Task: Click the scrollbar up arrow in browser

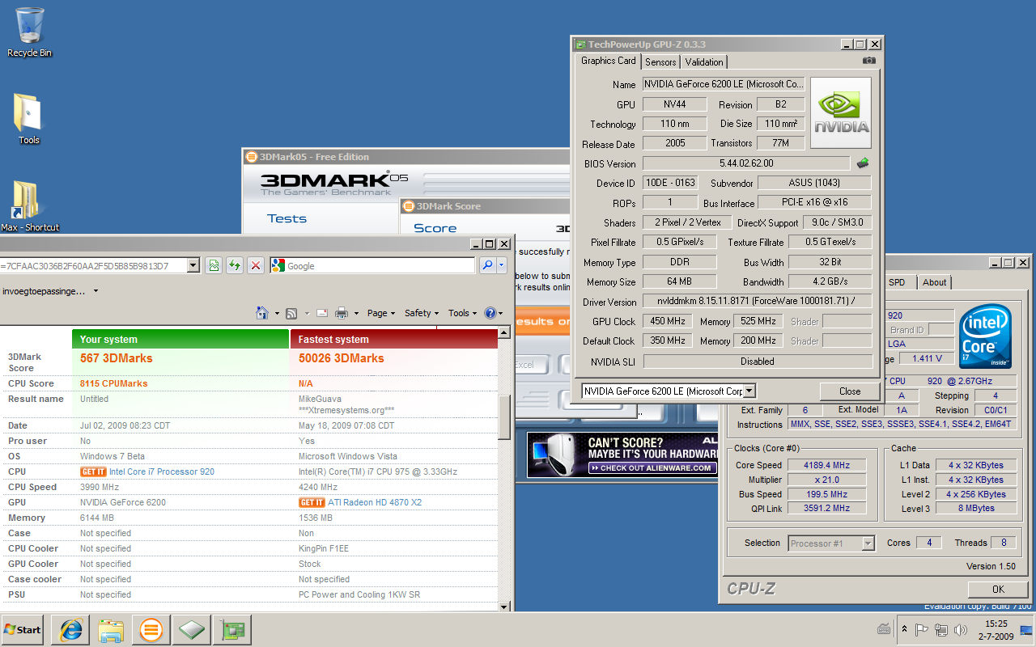Action: click(504, 332)
